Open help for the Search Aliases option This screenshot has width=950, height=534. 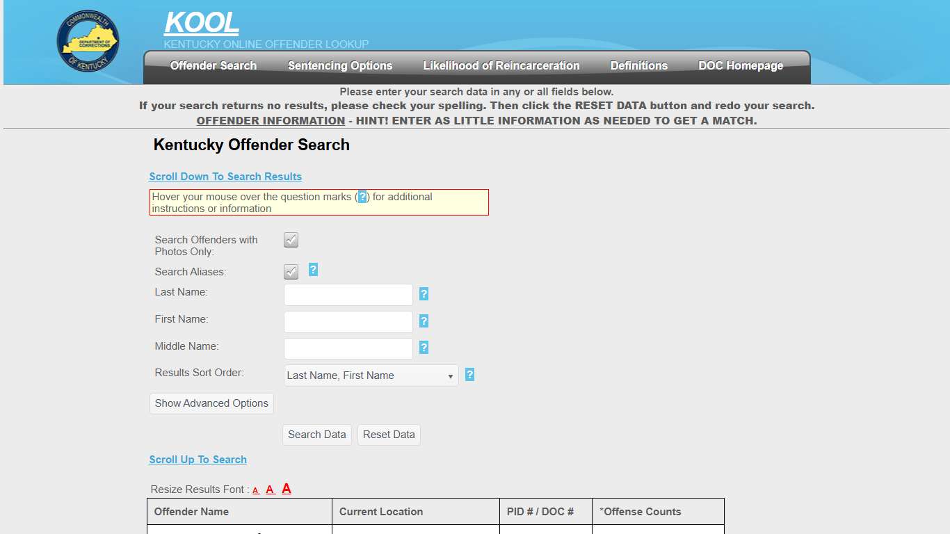313,270
